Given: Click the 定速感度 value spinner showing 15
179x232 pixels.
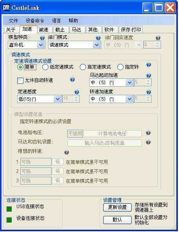Looking at the screenshot, I should [71, 99].
